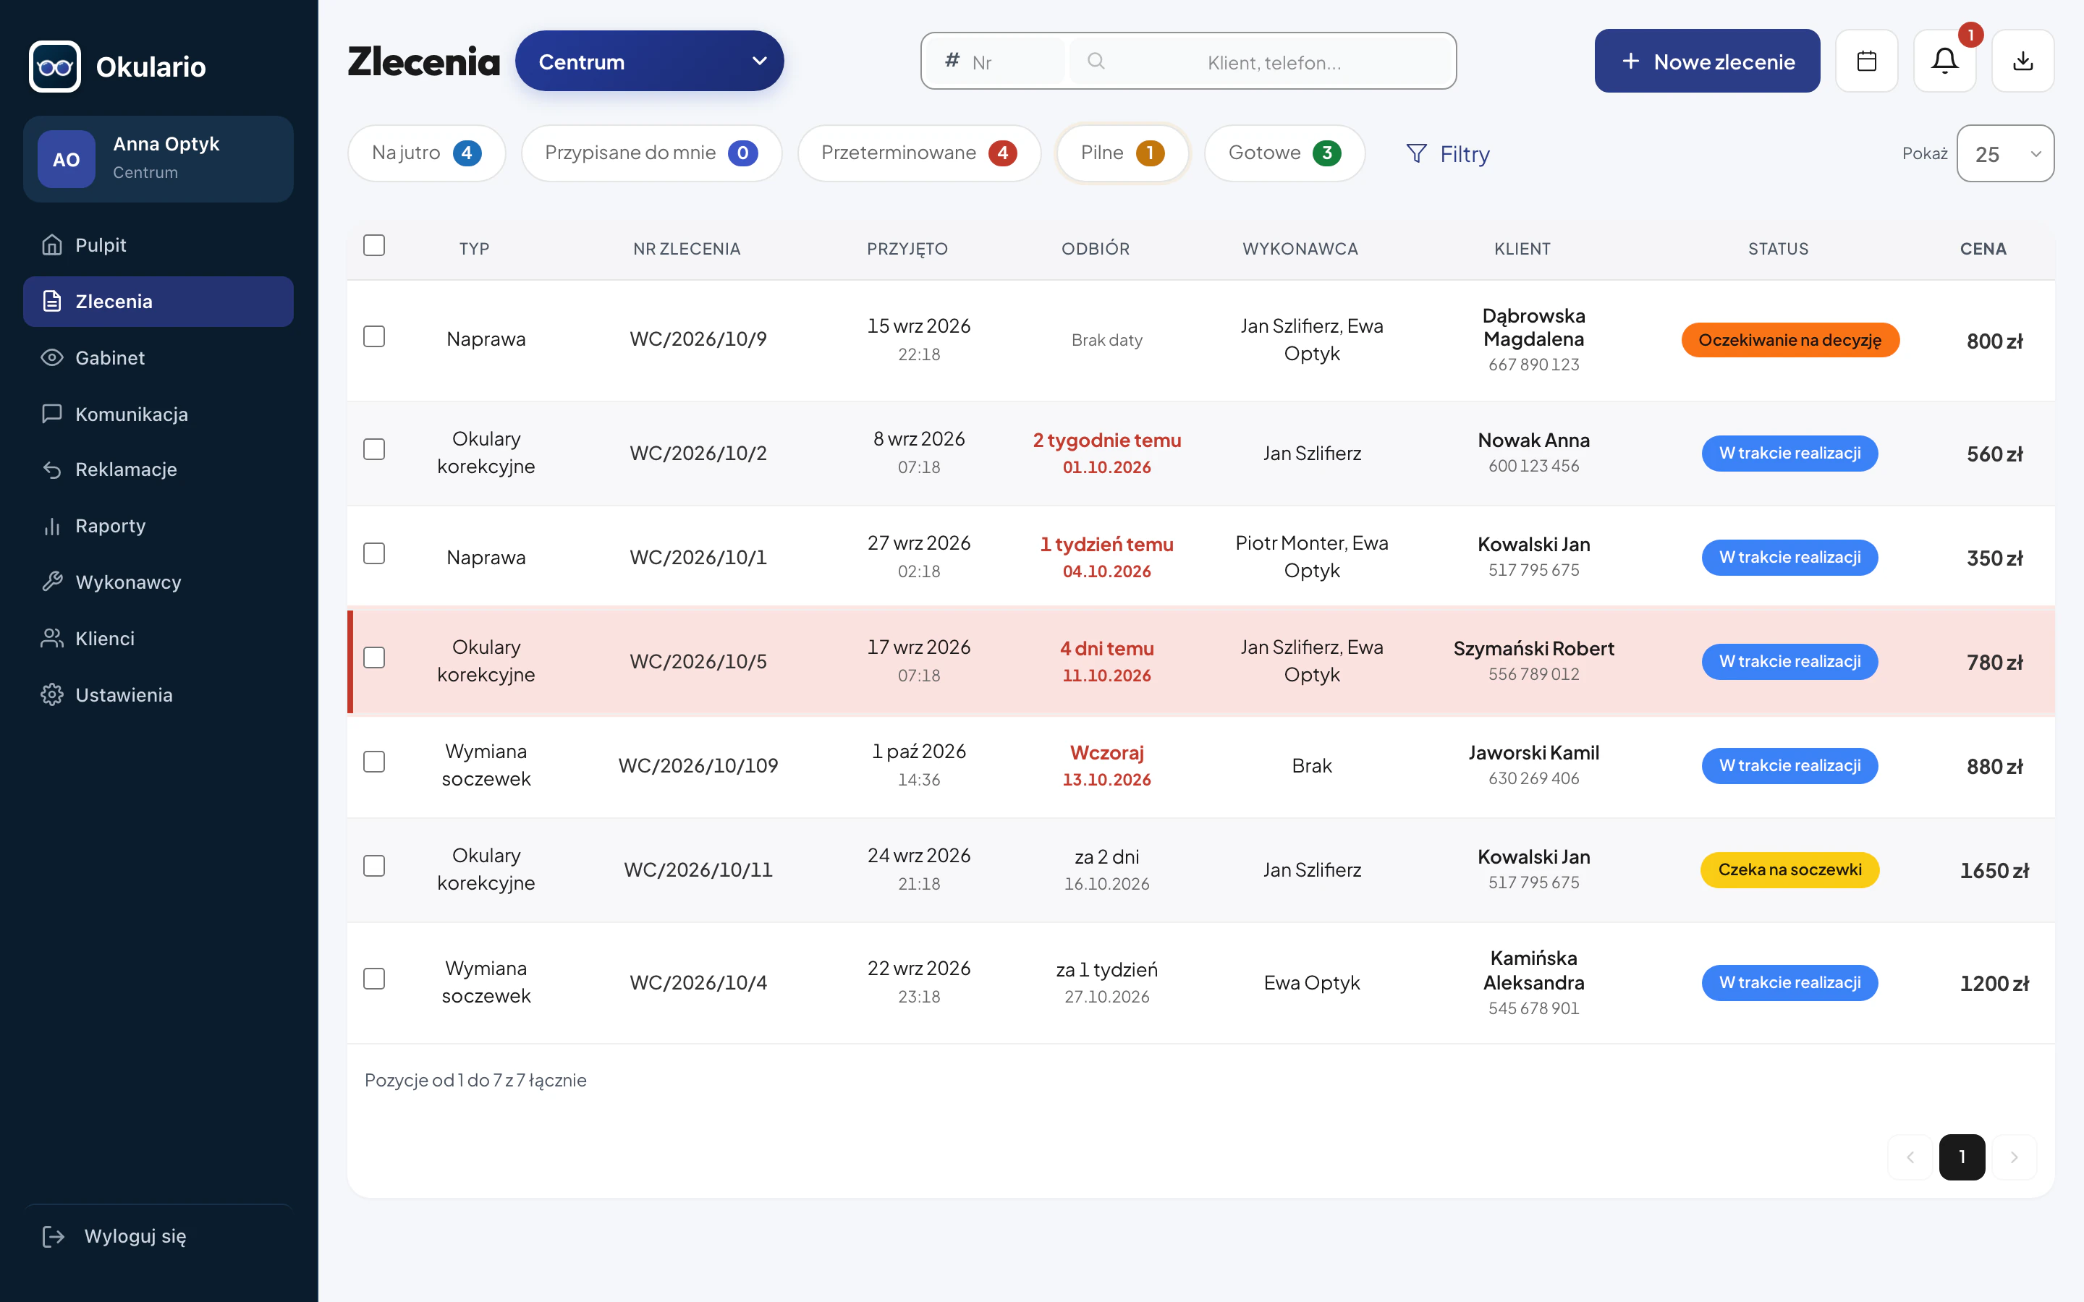Focus the Klient, telefon search field

1261,61
